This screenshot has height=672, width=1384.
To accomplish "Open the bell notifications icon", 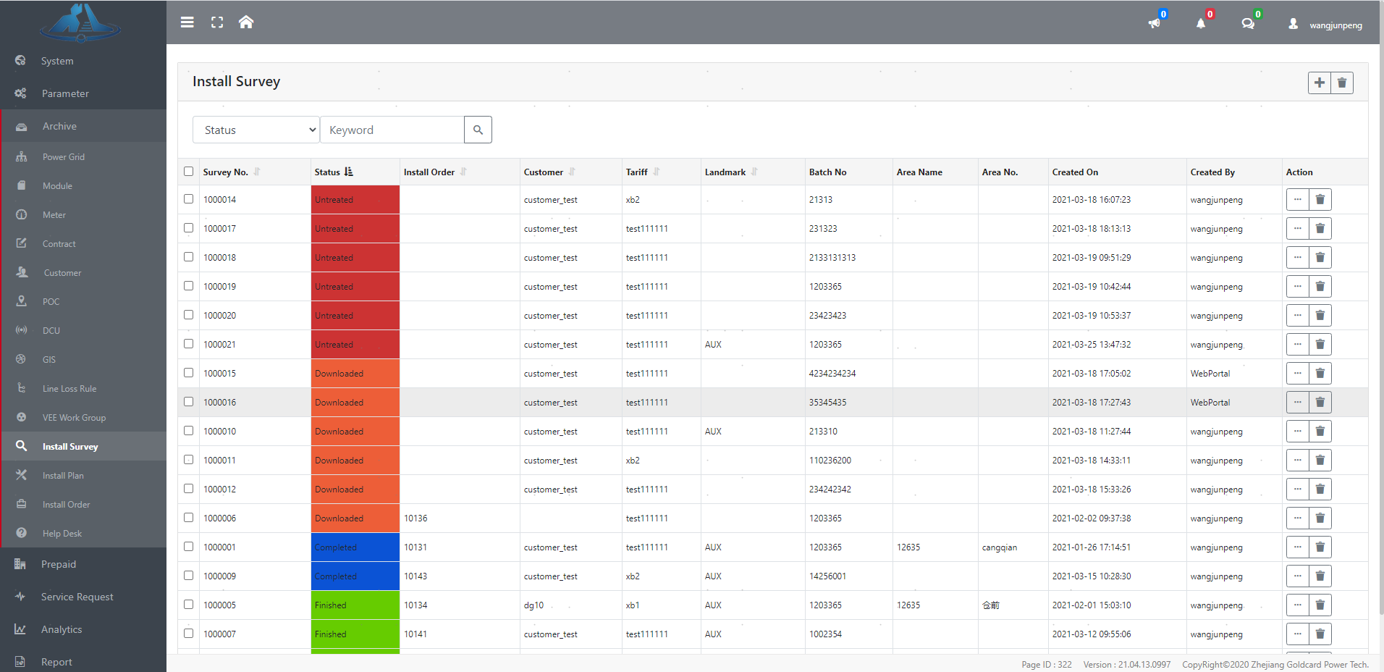I will click(1201, 24).
